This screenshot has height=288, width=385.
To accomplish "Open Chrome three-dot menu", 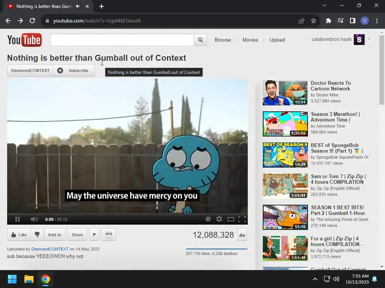I will coord(377,21).
